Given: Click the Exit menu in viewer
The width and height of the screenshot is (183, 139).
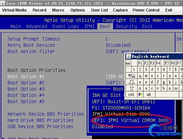Looking at the screenshot, I should [168, 10].
